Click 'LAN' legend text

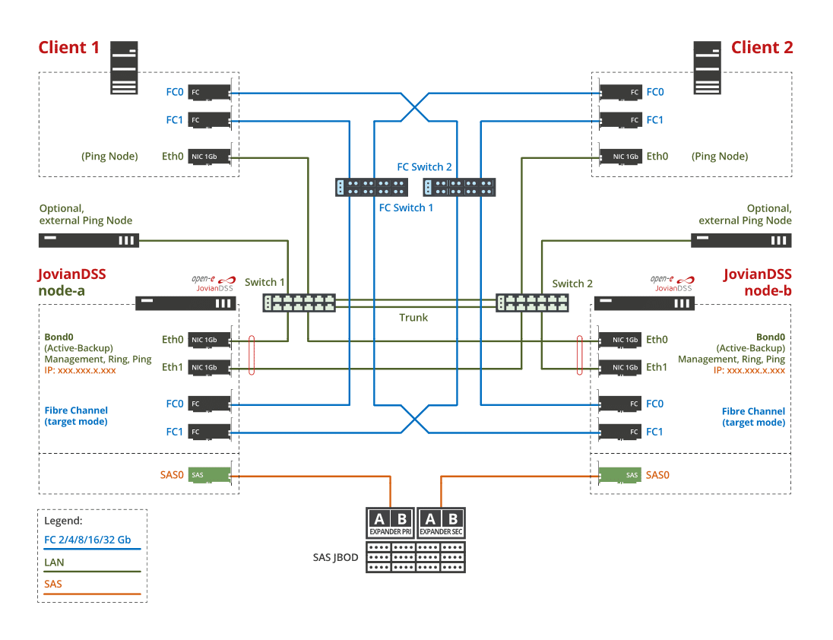pos(54,562)
